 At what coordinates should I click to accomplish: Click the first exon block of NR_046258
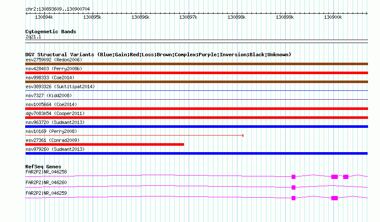293,177
